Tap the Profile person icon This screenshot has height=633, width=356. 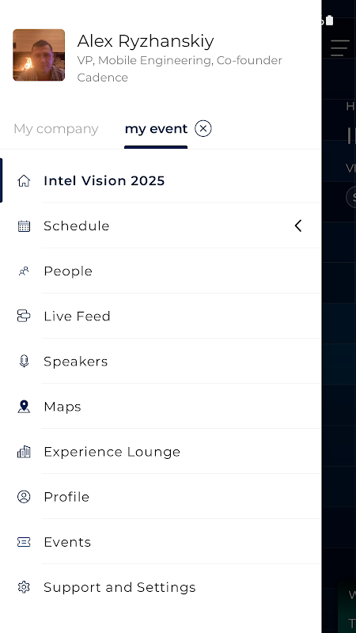click(24, 497)
